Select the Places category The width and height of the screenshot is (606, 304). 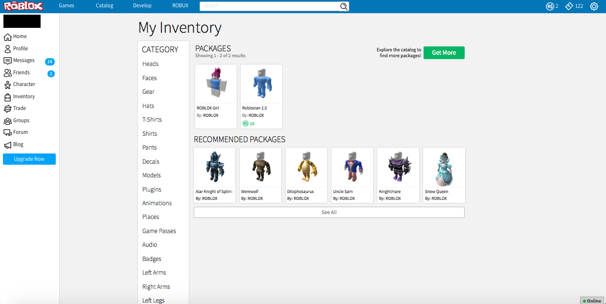(x=151, y=217)
